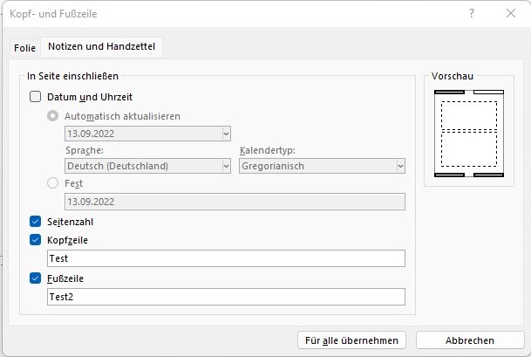Disable the Fußzeile checkbox
The height and width of the screenshot is (357, 531).
tap(35, 278)
